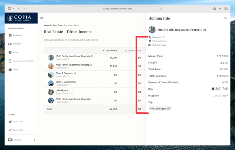Click the income-gen tag chip

160,109
